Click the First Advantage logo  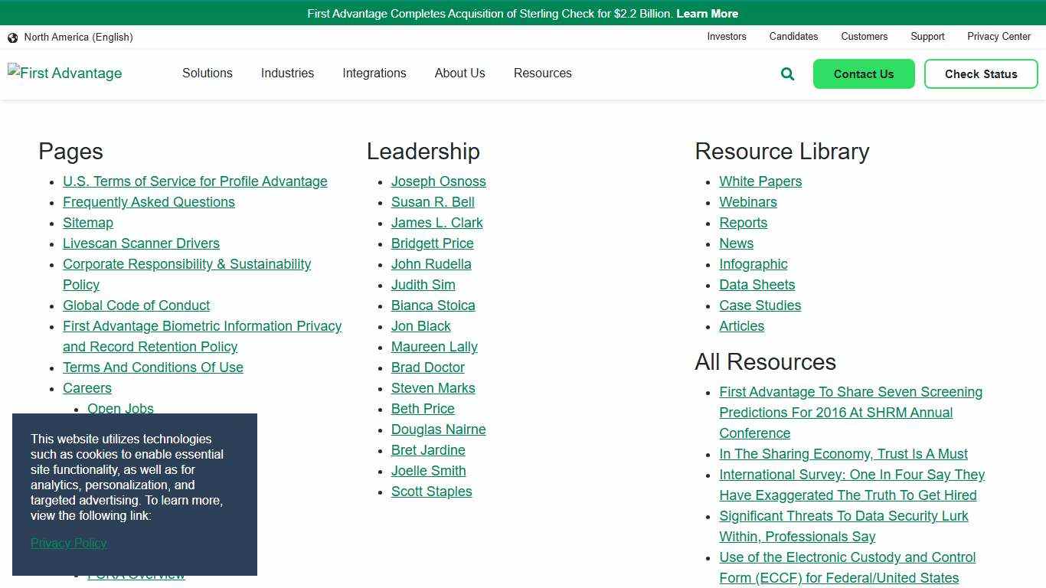[64, 73]
